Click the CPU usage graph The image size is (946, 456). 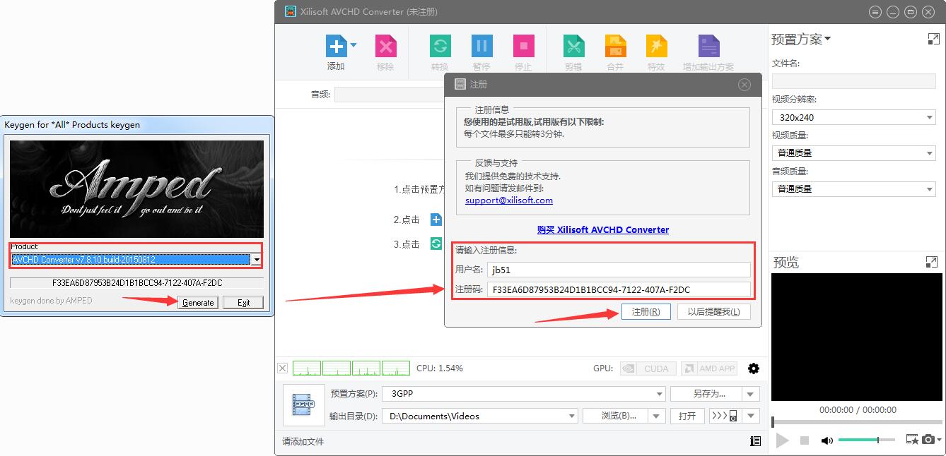coord(351,368)
